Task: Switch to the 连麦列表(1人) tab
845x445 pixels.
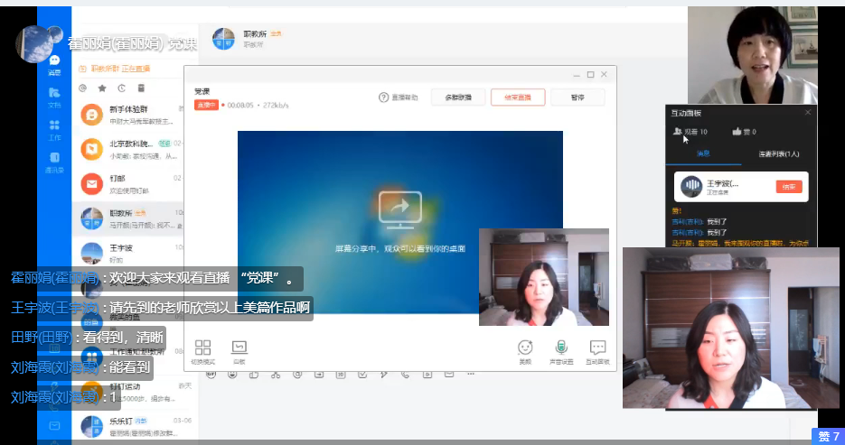Action: tap(779, 153)
